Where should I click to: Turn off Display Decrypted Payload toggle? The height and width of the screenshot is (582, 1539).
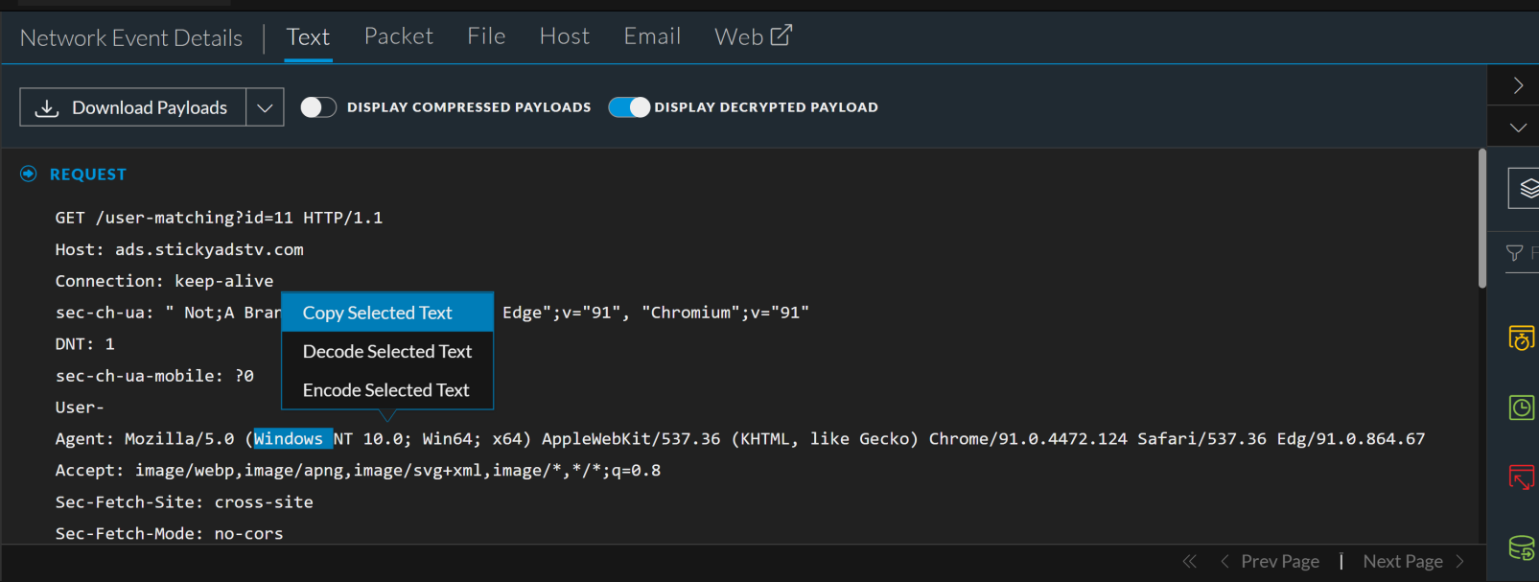pos(629,107)
